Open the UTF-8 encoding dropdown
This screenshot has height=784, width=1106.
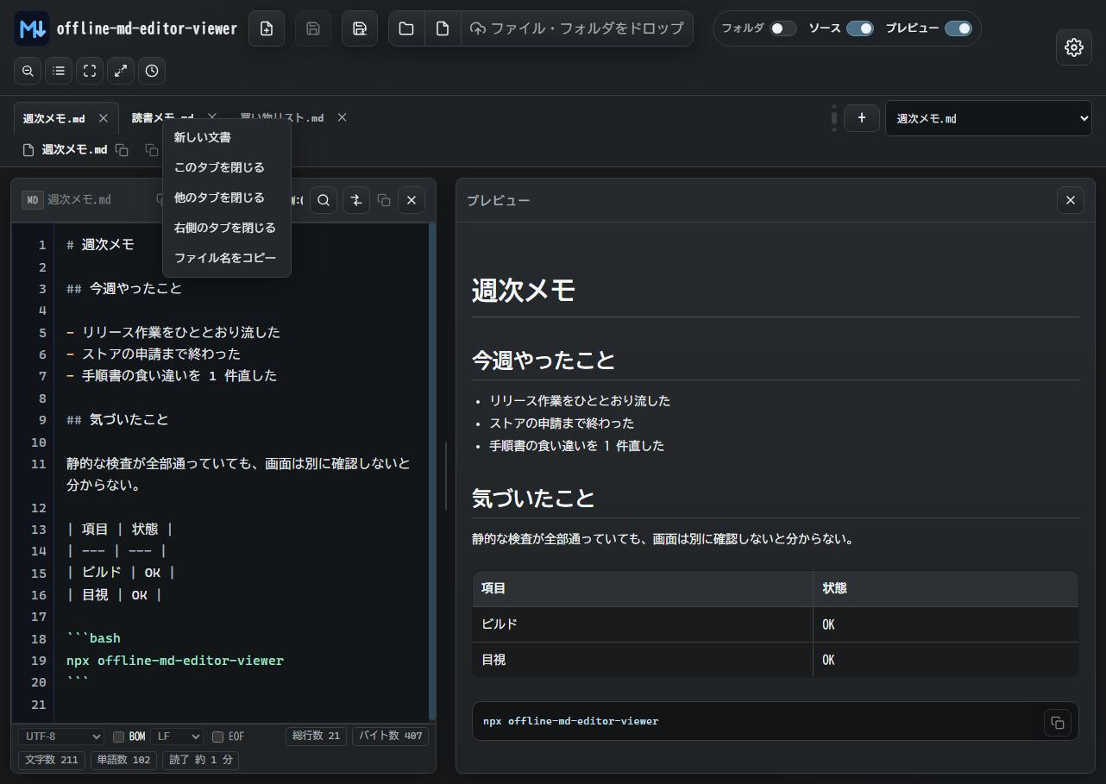click(x=60, y=737)
